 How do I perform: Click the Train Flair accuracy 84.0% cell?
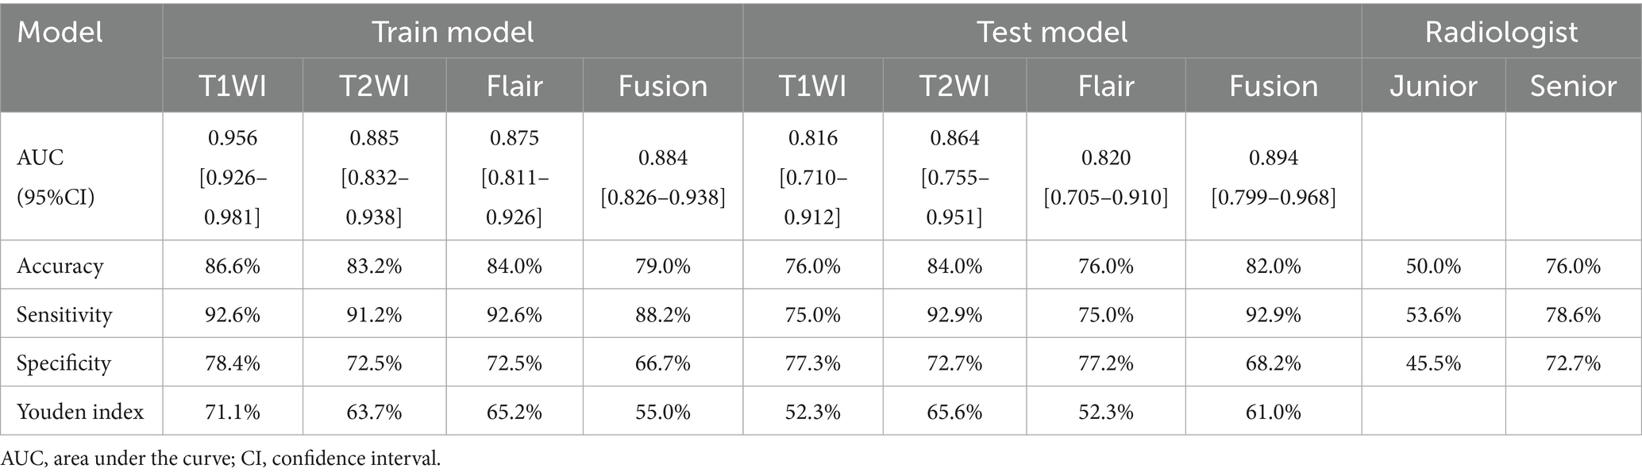515,266
